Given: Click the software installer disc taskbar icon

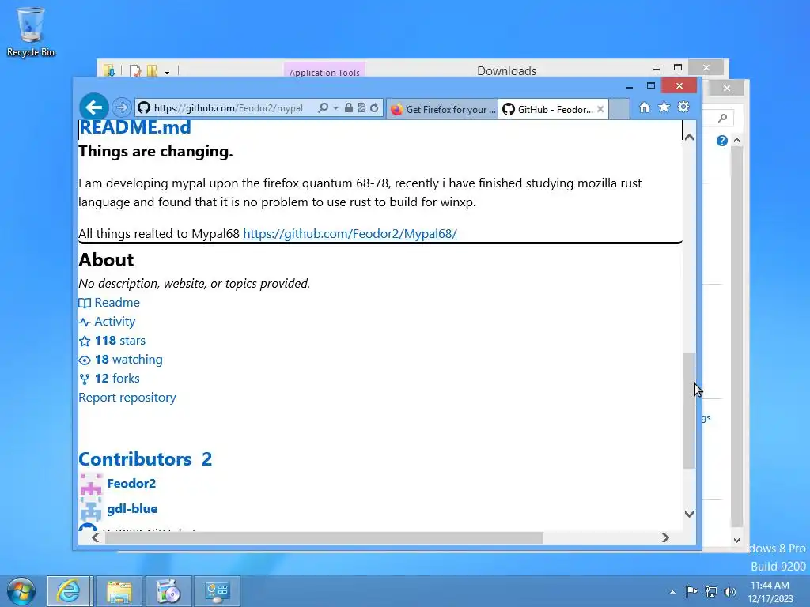Looking at the screenshot, I should (x=168, y=591).
